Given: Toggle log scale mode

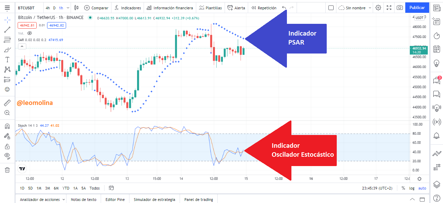Looking at the screenshot, I should (412, 188).
